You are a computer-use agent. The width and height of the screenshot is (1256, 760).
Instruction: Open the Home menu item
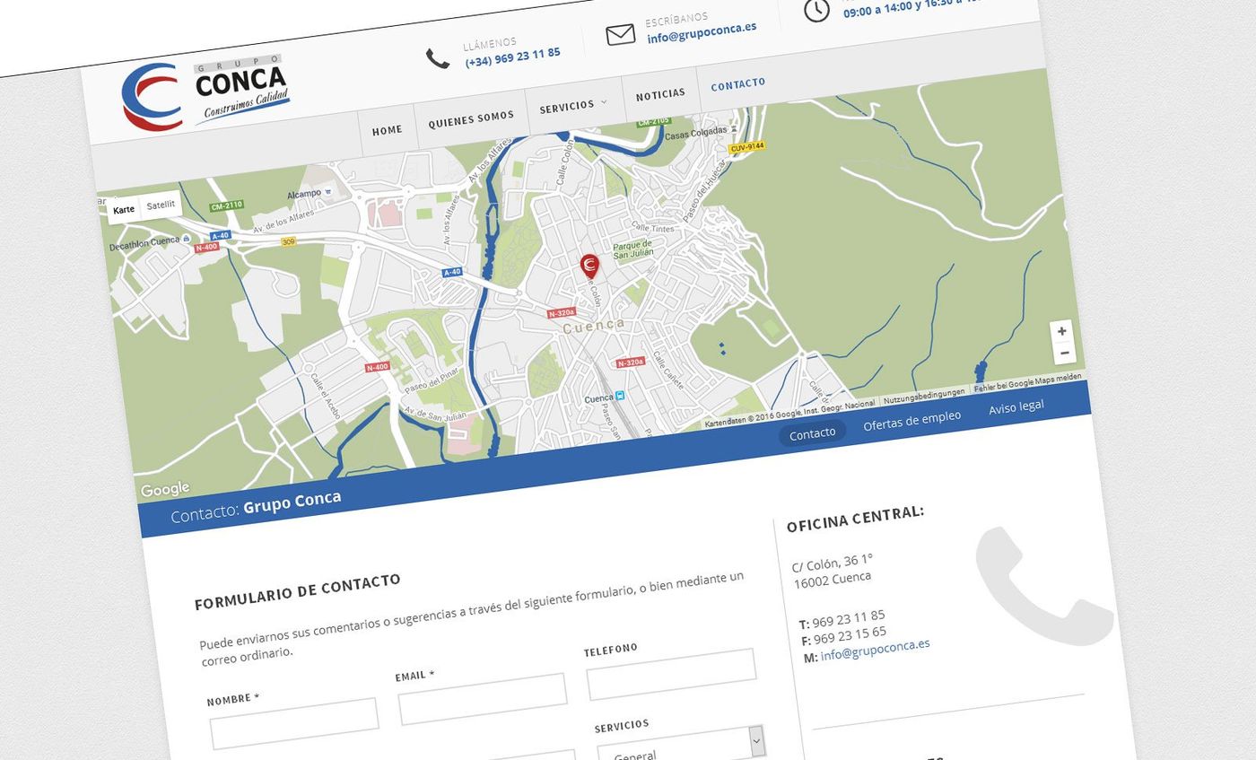point(388,130)
